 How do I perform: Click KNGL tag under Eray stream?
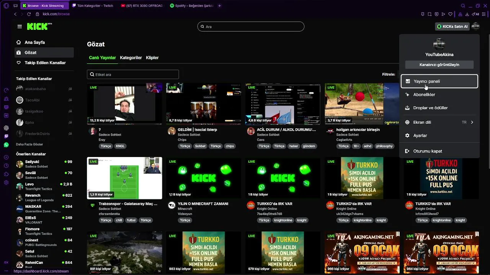[x=120, y=146]
